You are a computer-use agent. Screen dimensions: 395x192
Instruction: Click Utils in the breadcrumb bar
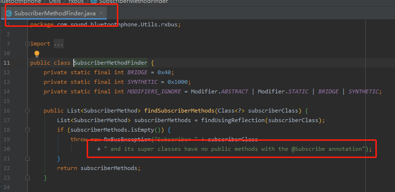click(54, 1)
